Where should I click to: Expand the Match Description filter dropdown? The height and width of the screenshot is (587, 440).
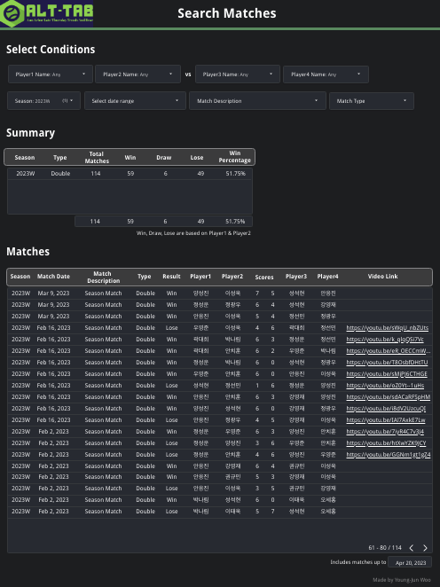(257, 101)
